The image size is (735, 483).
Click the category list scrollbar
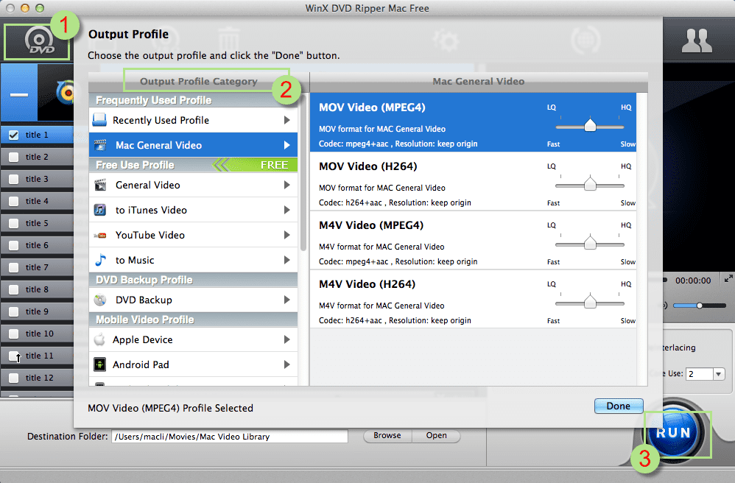(303, 173)
